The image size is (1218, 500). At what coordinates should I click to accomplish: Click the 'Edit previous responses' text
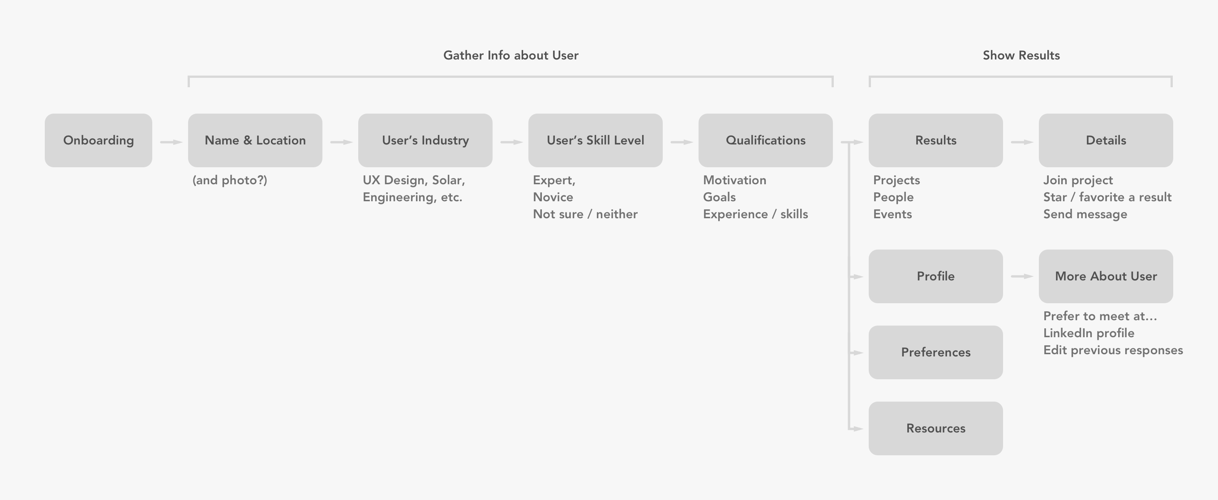(x=1113, y=350)
